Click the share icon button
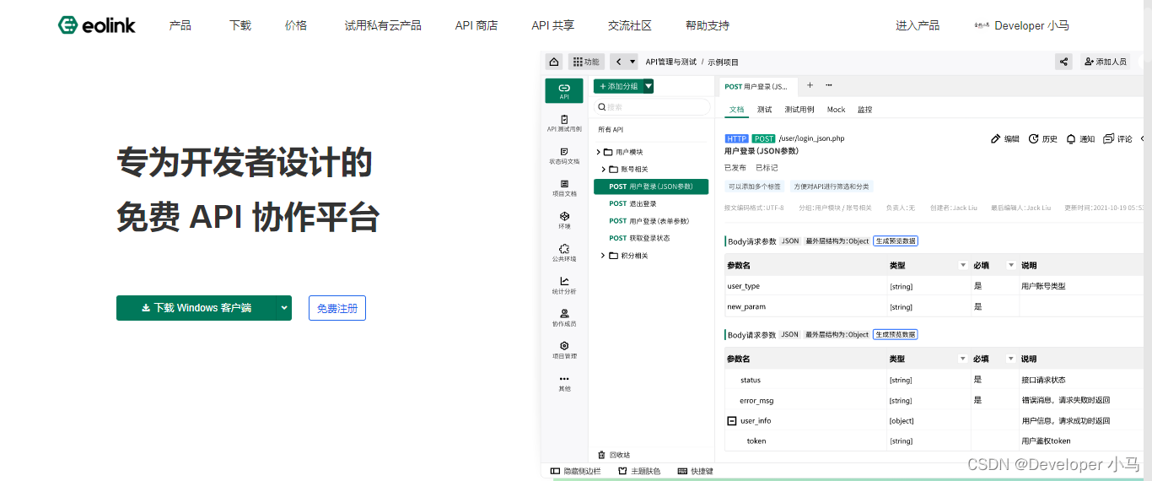1152x481 pixels. (1064, 62)
